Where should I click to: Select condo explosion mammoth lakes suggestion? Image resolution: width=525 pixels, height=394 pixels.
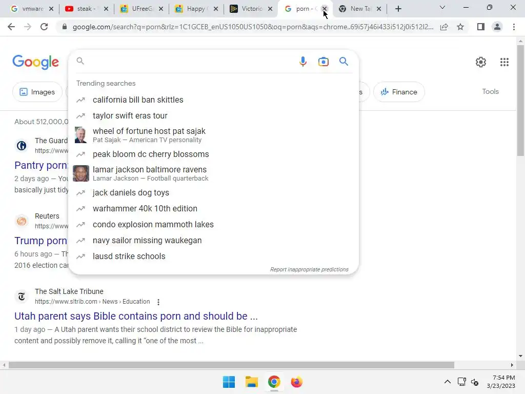pyautogui.click(x=214, y=225)
